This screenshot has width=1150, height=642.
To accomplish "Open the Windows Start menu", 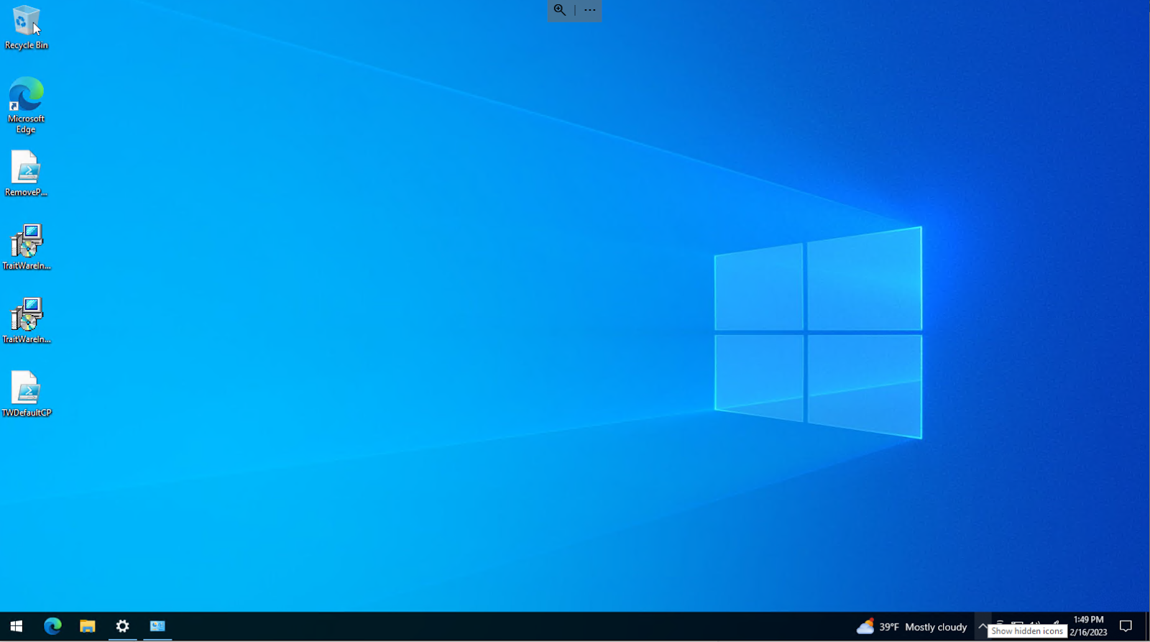I will (17, 626).
